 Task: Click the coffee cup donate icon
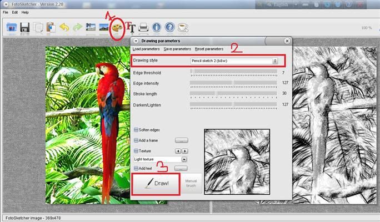tap(183, 27)
